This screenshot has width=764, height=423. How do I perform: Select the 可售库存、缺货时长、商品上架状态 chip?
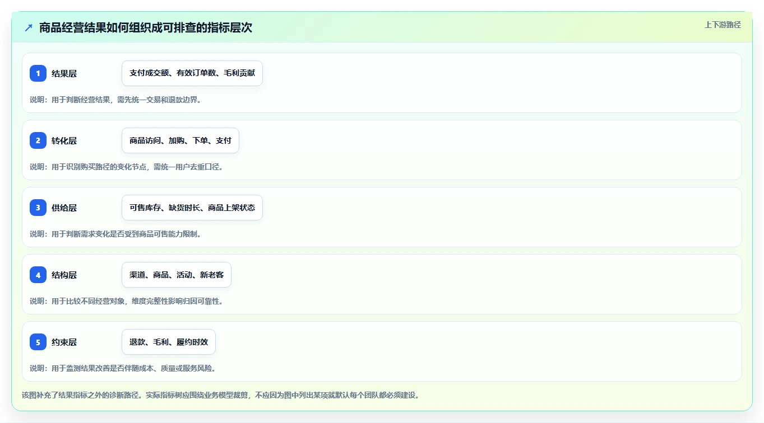click(x=192, y=208)
